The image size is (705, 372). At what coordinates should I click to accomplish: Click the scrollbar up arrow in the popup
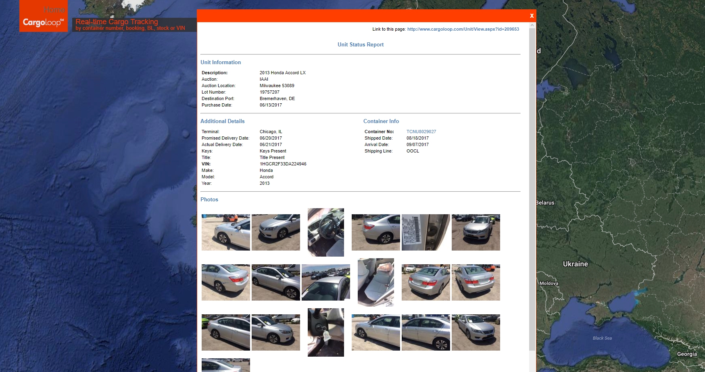[x=532, y=25]
